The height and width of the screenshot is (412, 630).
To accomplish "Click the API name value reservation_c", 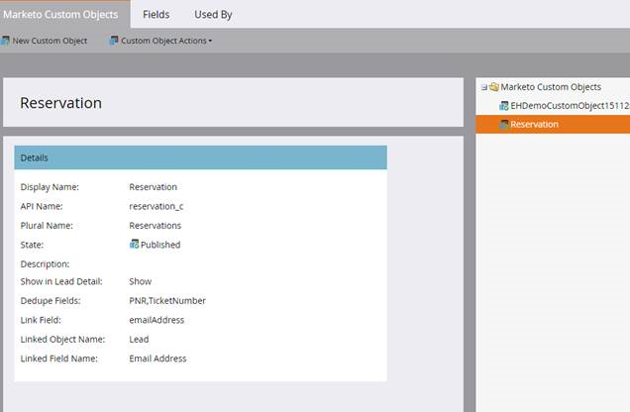I will pyautogui.click(x=156, y=206).
